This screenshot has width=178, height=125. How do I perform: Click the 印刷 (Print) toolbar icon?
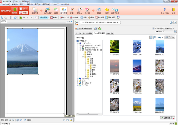coord(99,11)
